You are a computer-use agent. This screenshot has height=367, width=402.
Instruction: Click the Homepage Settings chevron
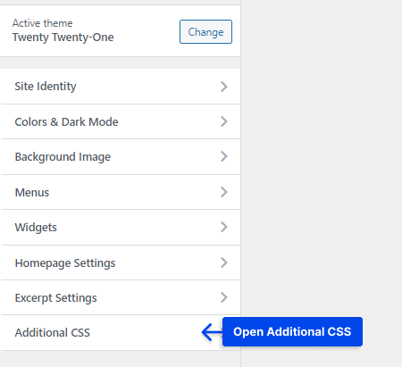point(224,263)
